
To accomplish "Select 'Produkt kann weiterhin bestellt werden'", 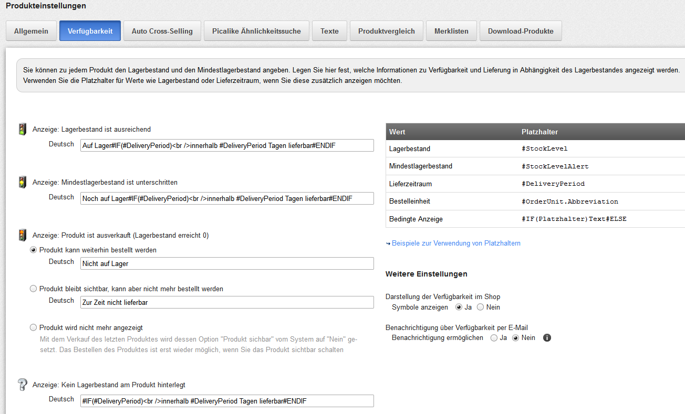I will click(x=34, y=250).
